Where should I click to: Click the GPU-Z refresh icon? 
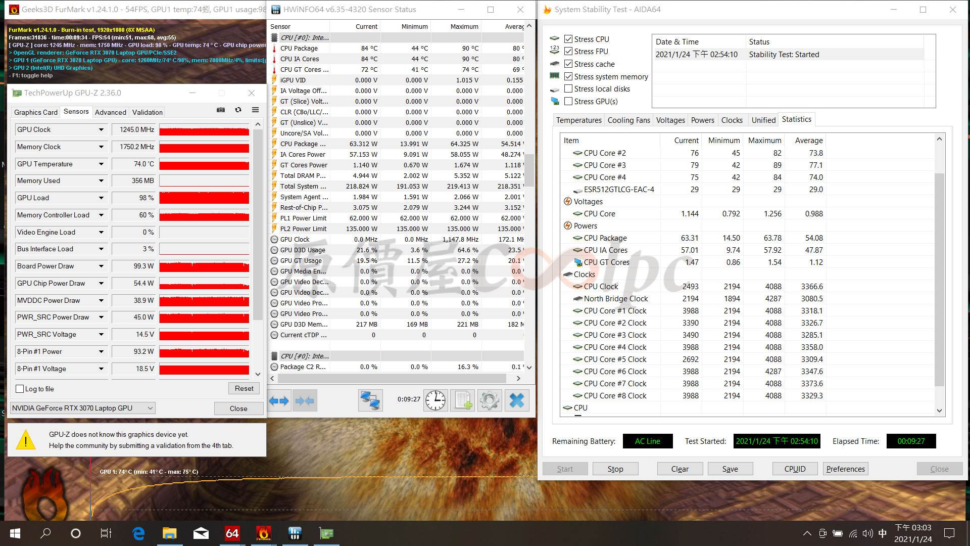click(238, 110)
